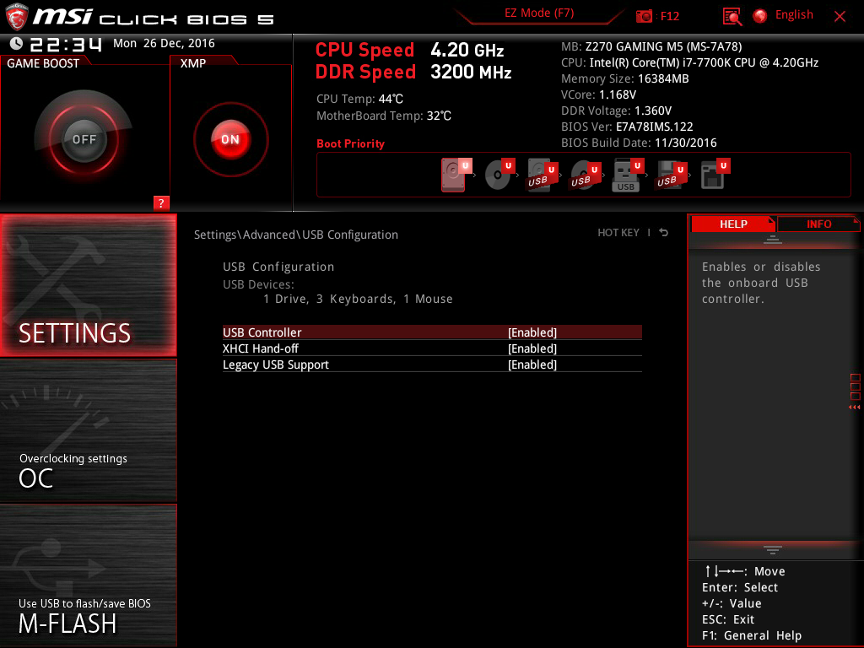
Task: Click the clock icon beside the time
Action: (16, 44)
